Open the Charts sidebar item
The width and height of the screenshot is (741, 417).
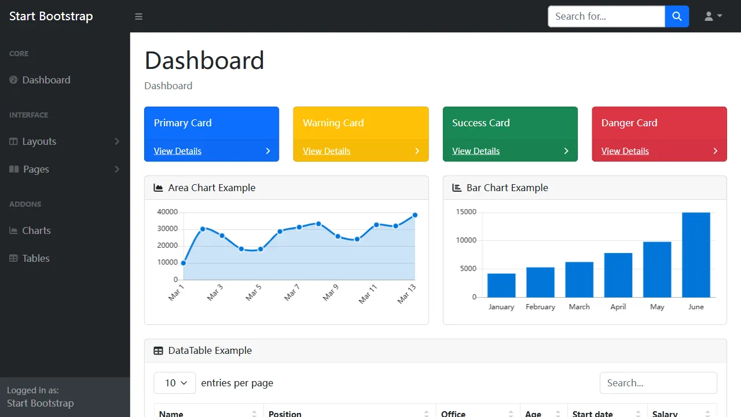65,231
